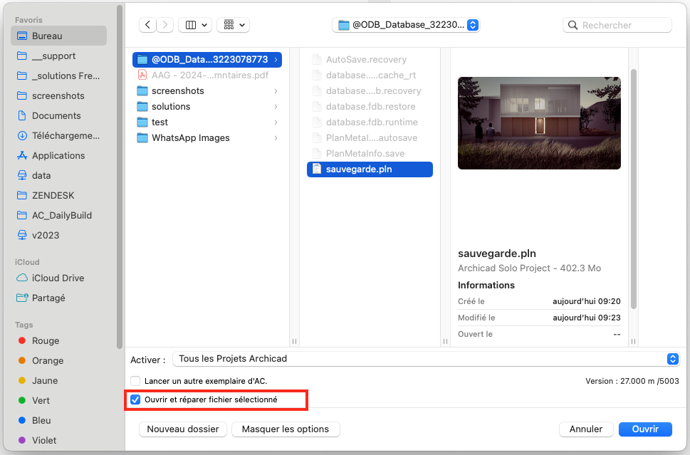Click Masquer les options button

tap(285, 429)
